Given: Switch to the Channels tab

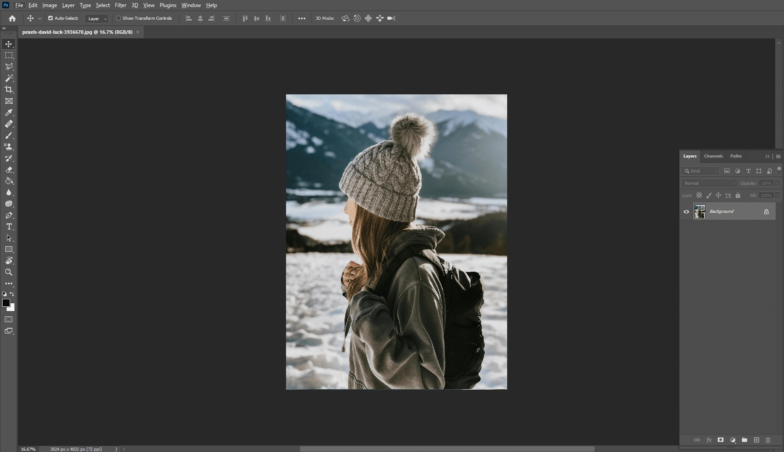Looking at the screenshot, I should (x=713, y=156).
